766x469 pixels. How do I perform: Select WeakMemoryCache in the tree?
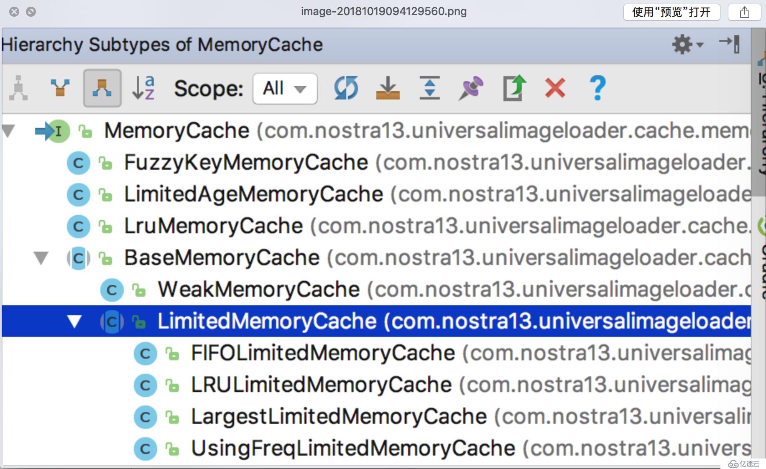coord(376,290)
